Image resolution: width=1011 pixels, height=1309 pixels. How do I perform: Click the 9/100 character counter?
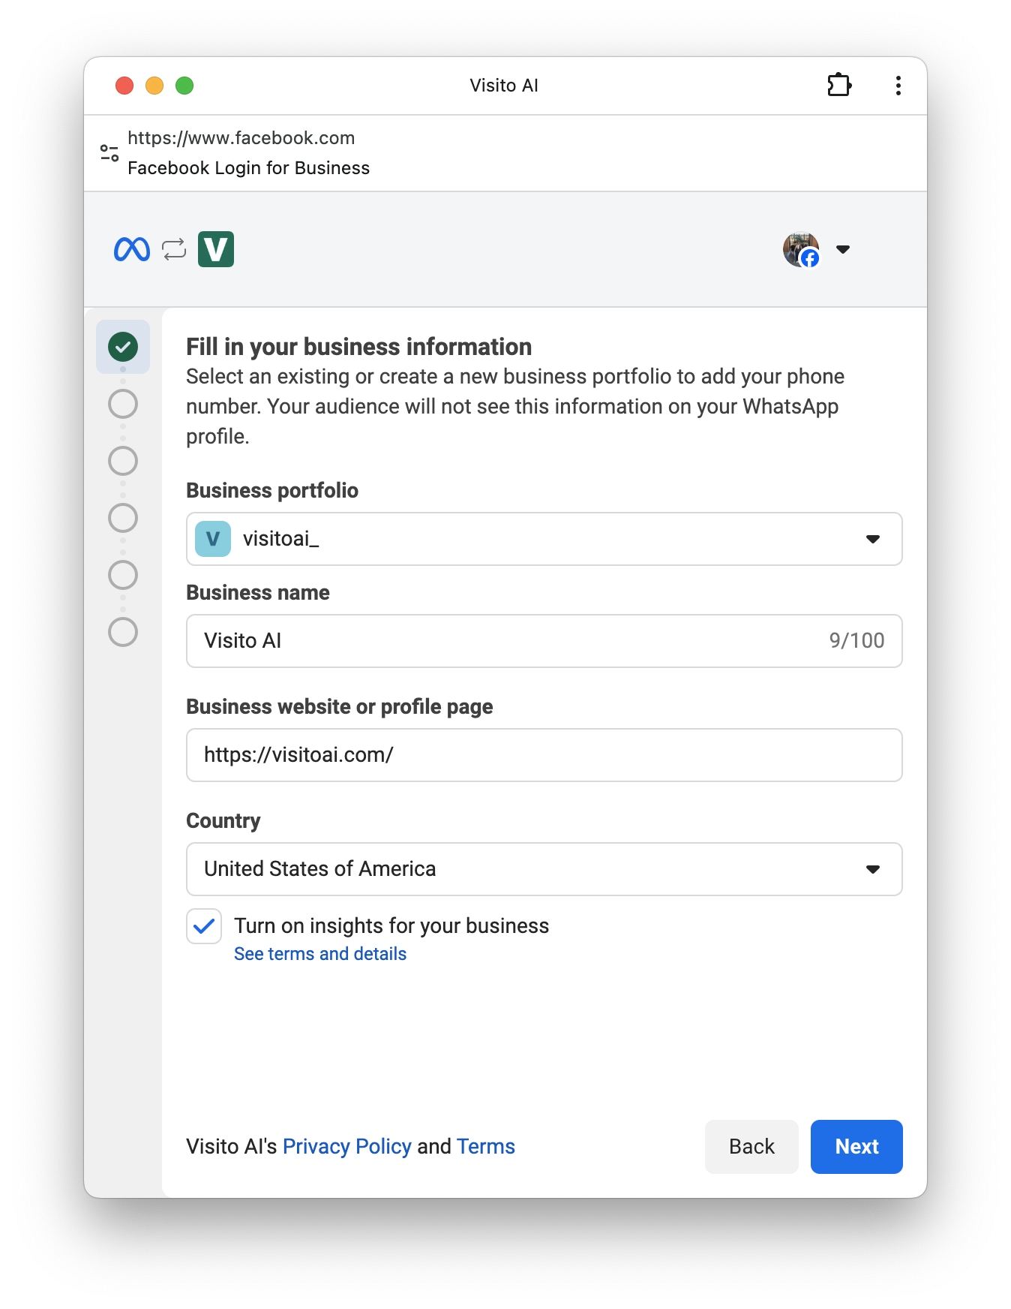tap(856, 641)
